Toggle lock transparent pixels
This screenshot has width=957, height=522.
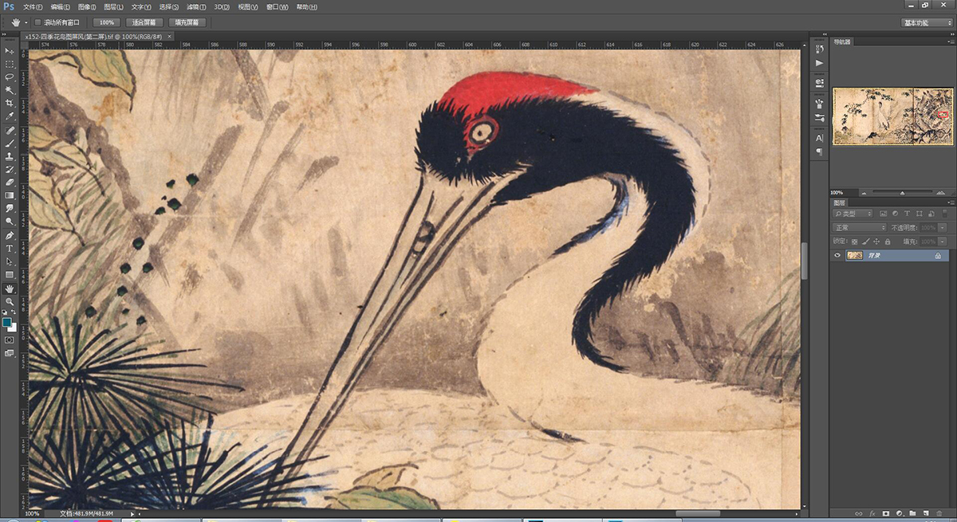855,241
